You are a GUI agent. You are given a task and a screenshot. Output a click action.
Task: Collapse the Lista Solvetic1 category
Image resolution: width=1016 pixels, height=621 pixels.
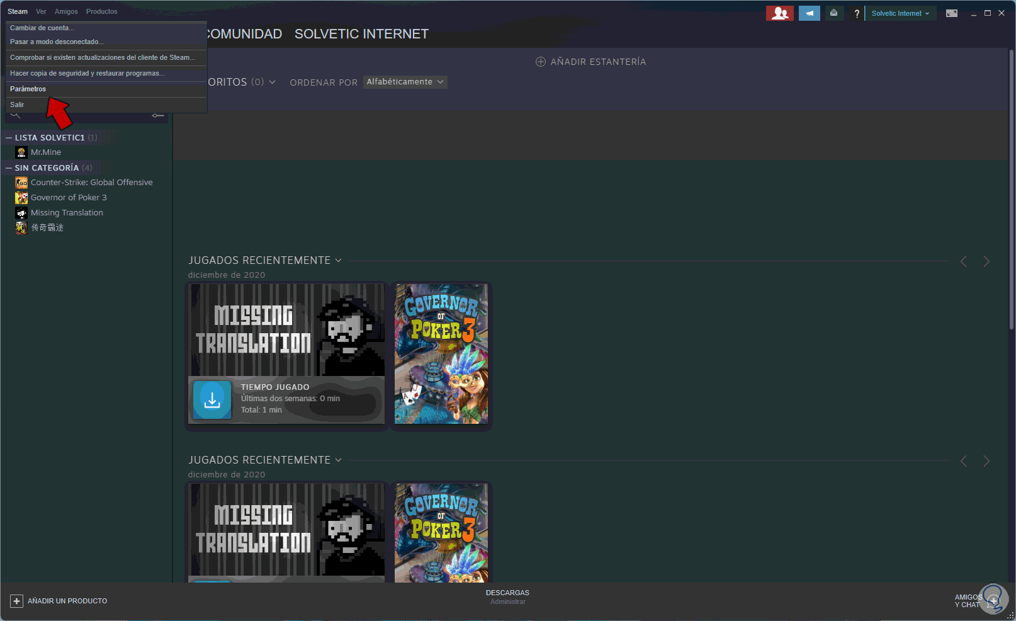pyautogui.click(x=9, y=138)
